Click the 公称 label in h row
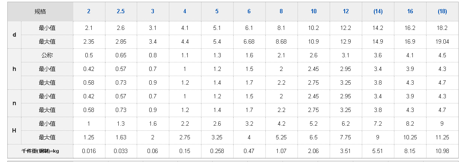Screen dimensions: 466x162 [47, 56]
